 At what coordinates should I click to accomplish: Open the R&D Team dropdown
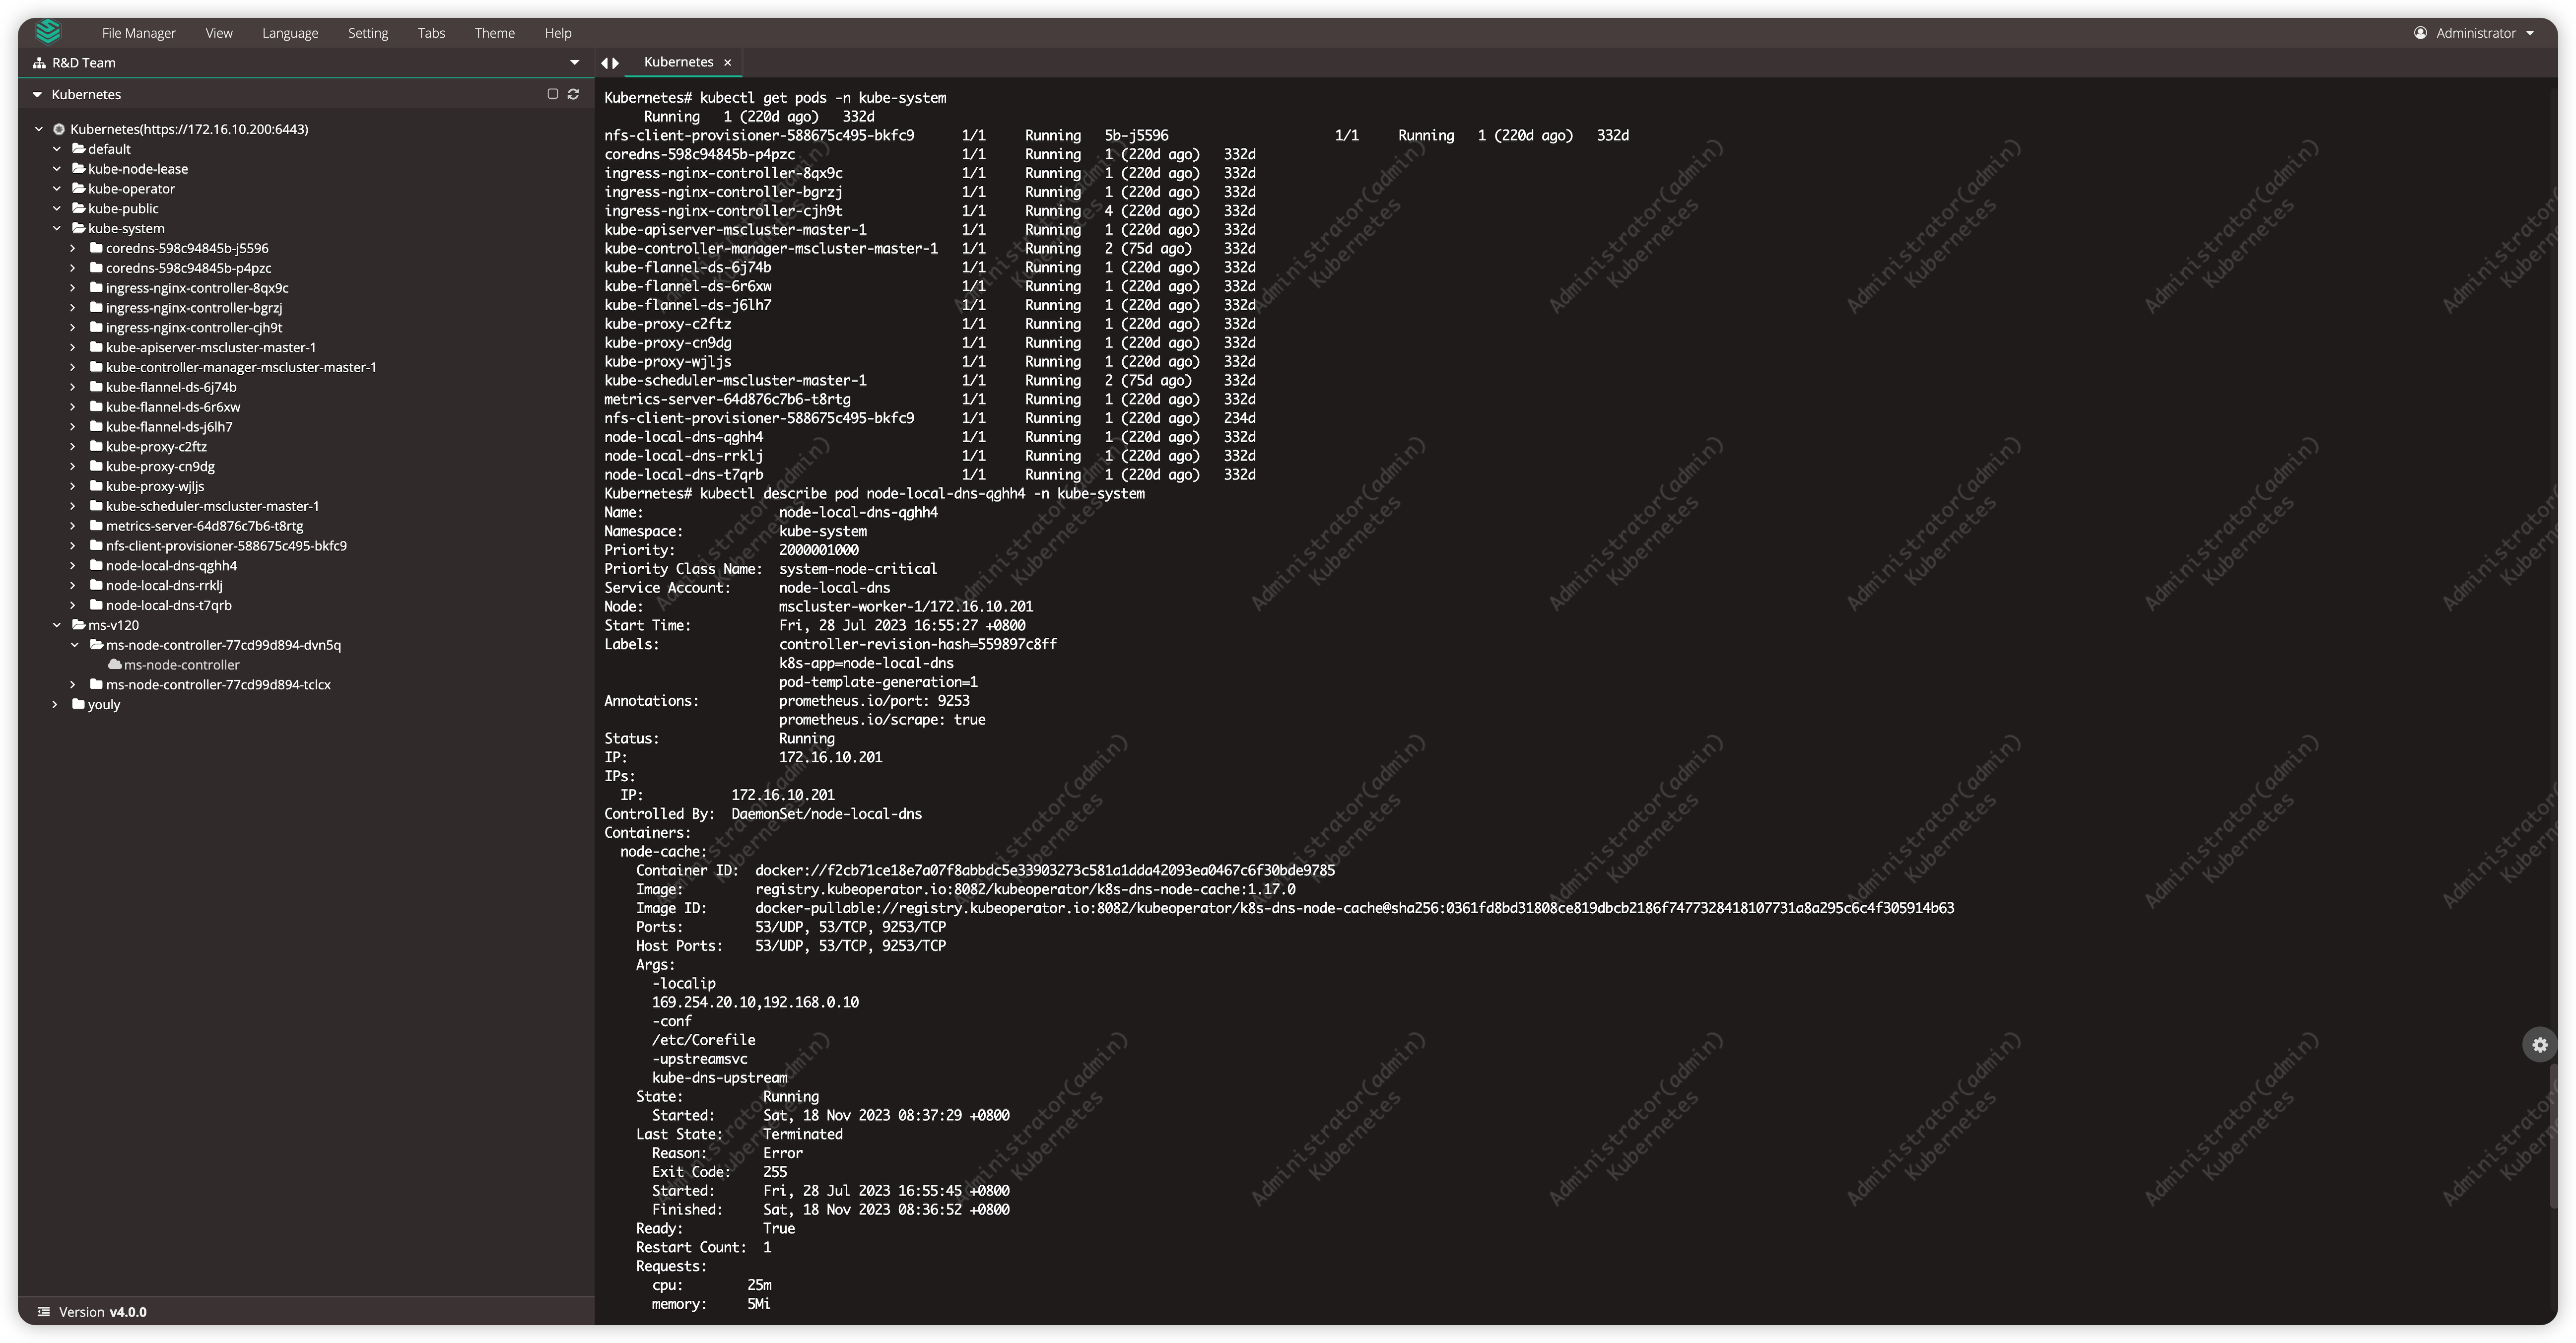click(x=575, y=62)
